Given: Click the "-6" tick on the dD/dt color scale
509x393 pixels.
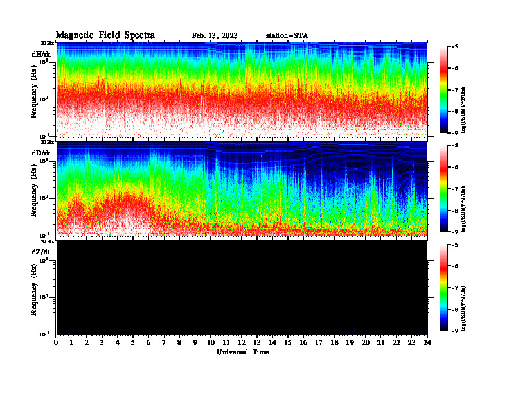Looking at the screenshot, I should click(x=454, y=167).
